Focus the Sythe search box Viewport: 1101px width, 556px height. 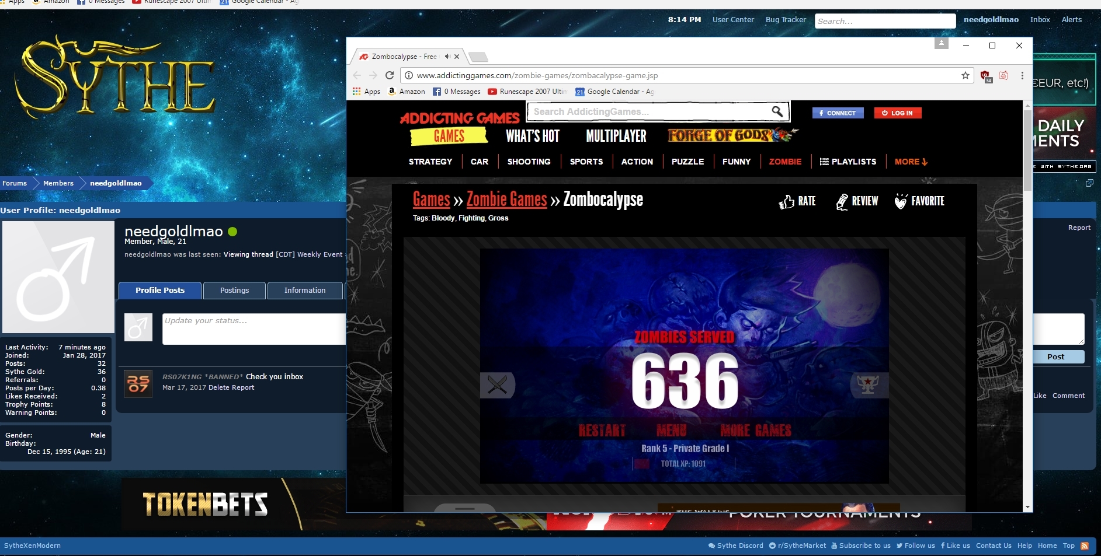click(x=885, y=21)
